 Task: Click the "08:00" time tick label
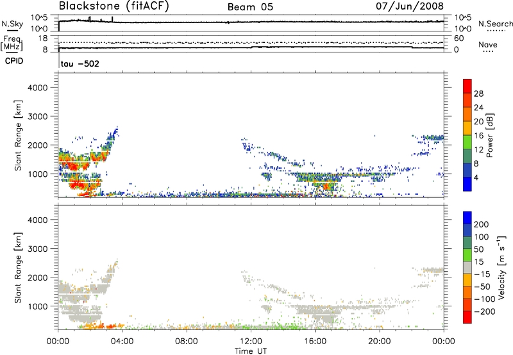(x=187, y=342)
